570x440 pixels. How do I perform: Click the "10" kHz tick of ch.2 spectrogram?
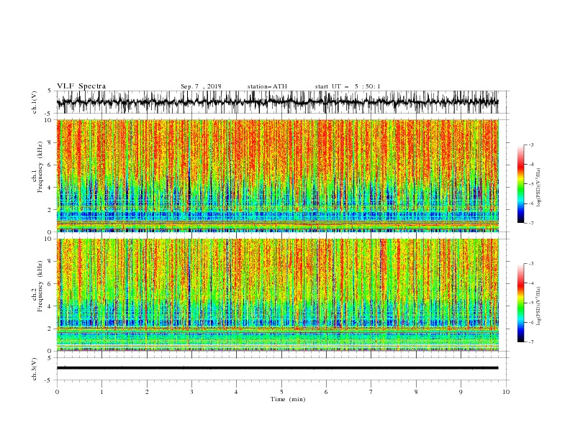pyautogui.click(x=48, y=239)
